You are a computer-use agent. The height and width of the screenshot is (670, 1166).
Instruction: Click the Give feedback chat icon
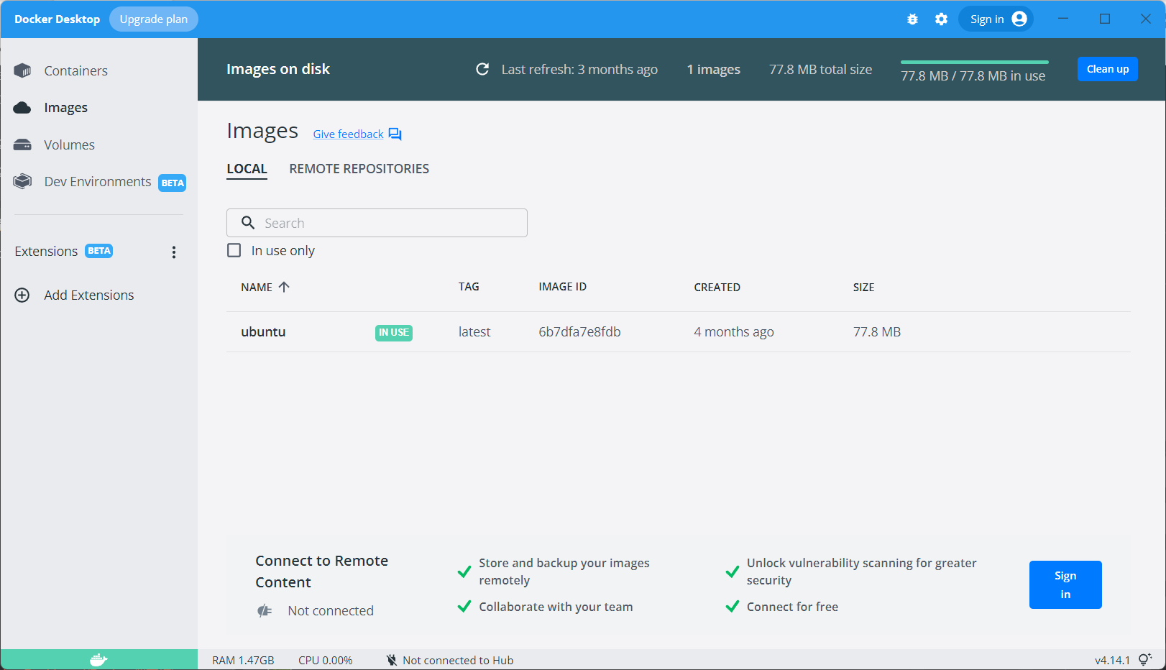point(395,134)
